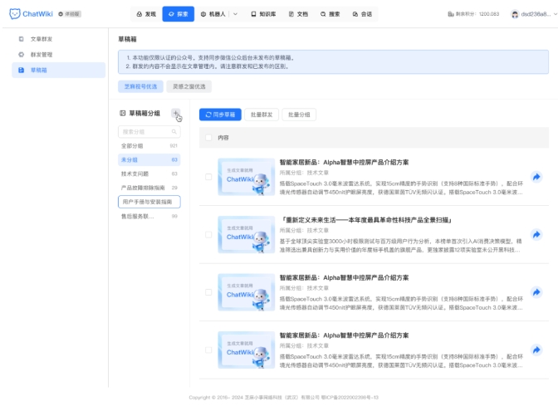Open the 「重新定义未来生活」 article title
This screenshot has width=558, height=406.
(366, 220)
